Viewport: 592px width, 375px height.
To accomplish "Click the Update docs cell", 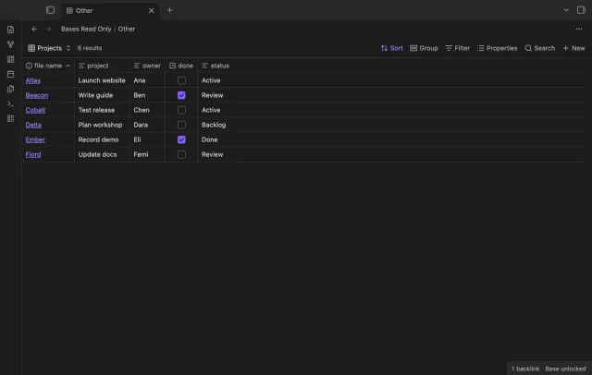I will pyautogui.click(x=102, y=154).
